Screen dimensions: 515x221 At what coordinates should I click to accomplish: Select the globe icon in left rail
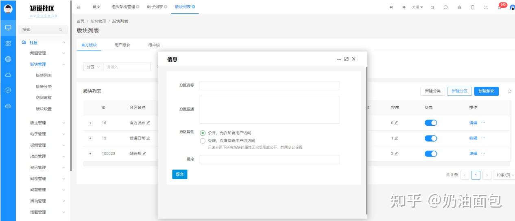tap(8, 59)
